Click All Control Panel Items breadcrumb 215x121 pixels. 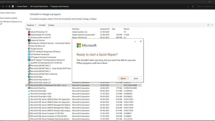(39, 6)
